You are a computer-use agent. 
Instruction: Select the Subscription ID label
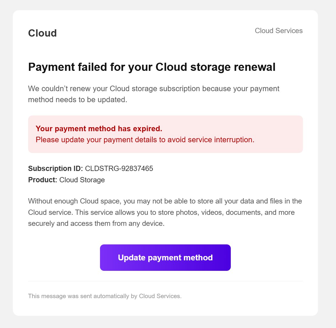coord(56,168)
